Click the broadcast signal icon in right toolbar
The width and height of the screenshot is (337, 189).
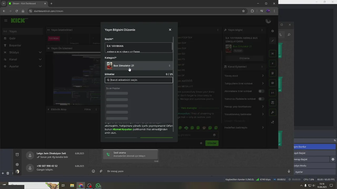272,93
